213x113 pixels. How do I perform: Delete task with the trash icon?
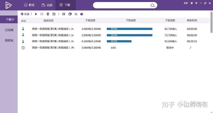click(48, 14)
